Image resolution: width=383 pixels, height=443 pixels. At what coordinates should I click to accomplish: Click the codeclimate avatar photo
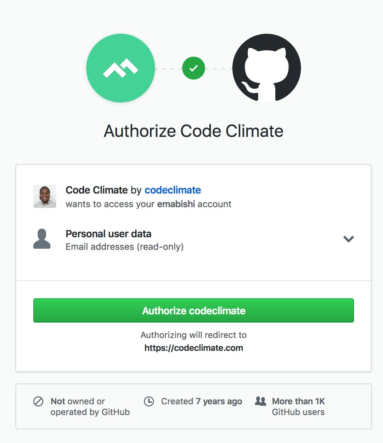[x=45, y=196]
